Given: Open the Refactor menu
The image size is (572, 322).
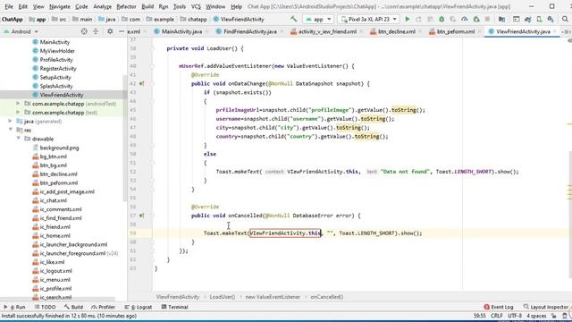Looking at the screenshot, I should [x=126, y=6].
